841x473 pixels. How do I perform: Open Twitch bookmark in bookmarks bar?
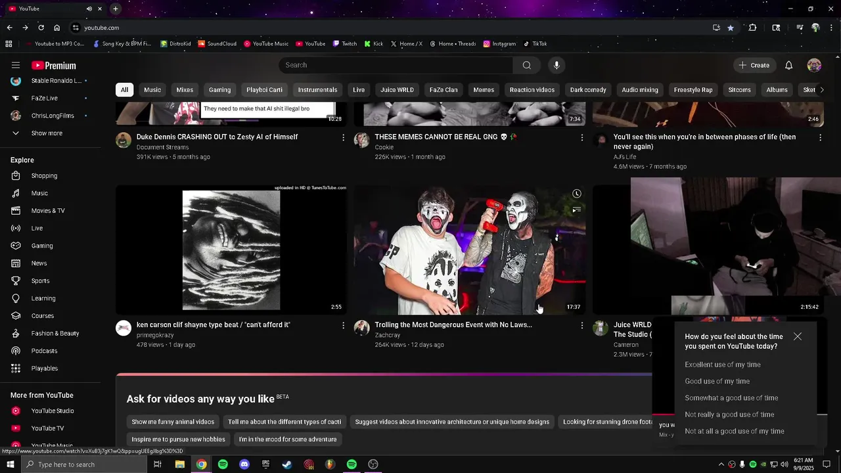[x=345, y=44]
